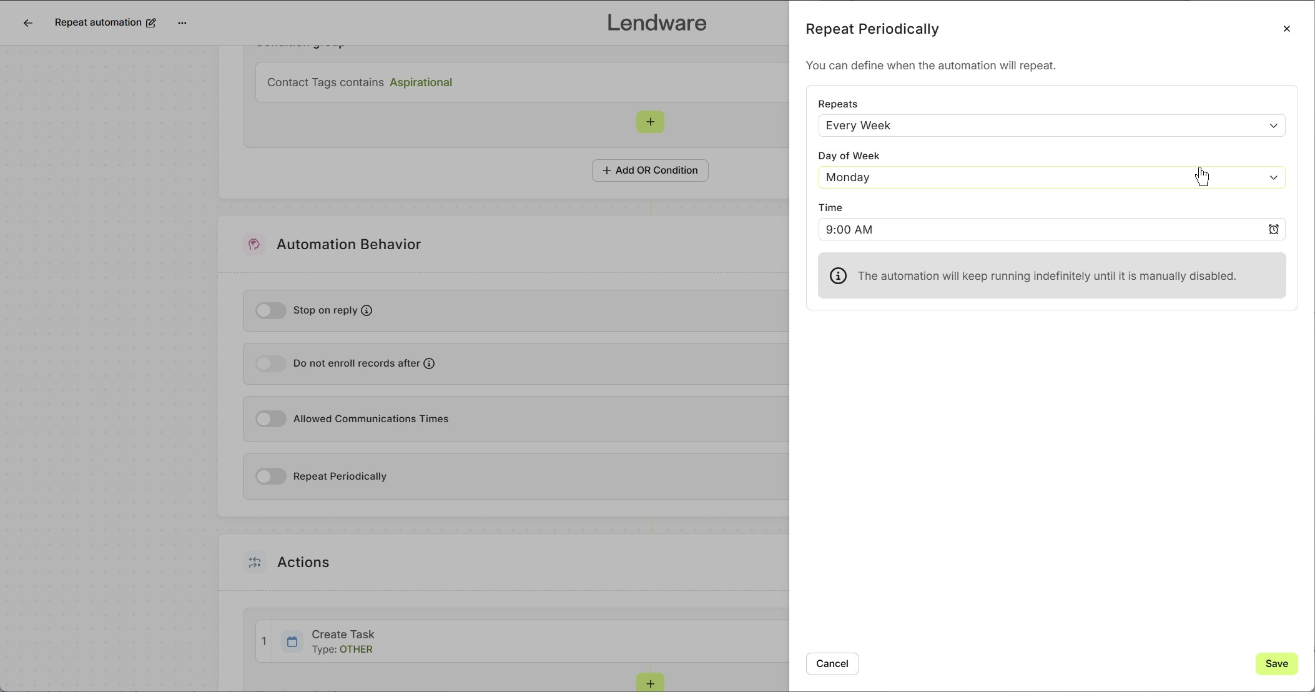Click the back arrow icon
Viewport: 1315px width, 692px height.
pyautogui.click(x=27, y=23)
